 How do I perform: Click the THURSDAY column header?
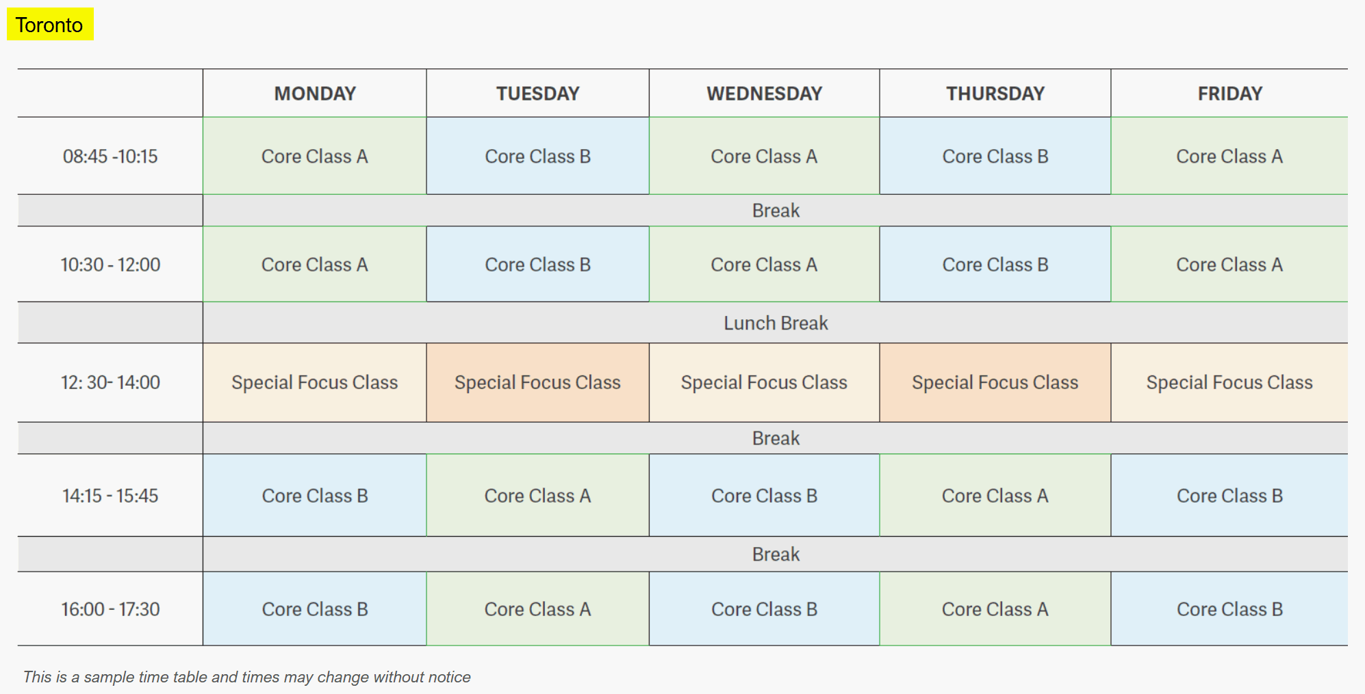tap(995, 94)
